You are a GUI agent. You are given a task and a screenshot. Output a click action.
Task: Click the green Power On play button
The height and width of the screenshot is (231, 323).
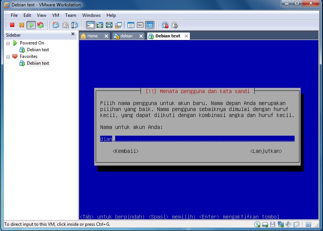(31, 25)
